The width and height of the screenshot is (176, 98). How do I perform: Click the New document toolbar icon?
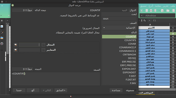[173, 10]
